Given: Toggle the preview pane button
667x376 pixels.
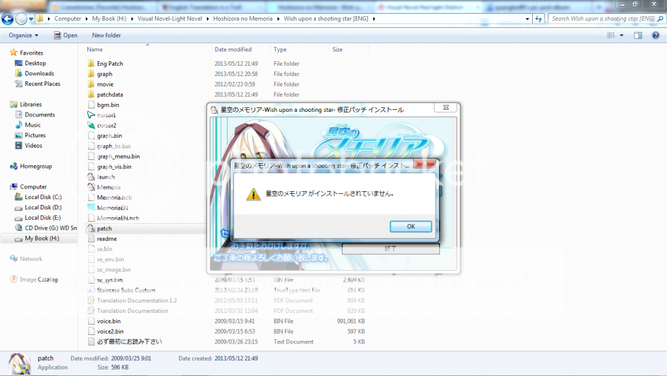Looking at the screenshot, I should pyautogui.click(x=638, y=35).
